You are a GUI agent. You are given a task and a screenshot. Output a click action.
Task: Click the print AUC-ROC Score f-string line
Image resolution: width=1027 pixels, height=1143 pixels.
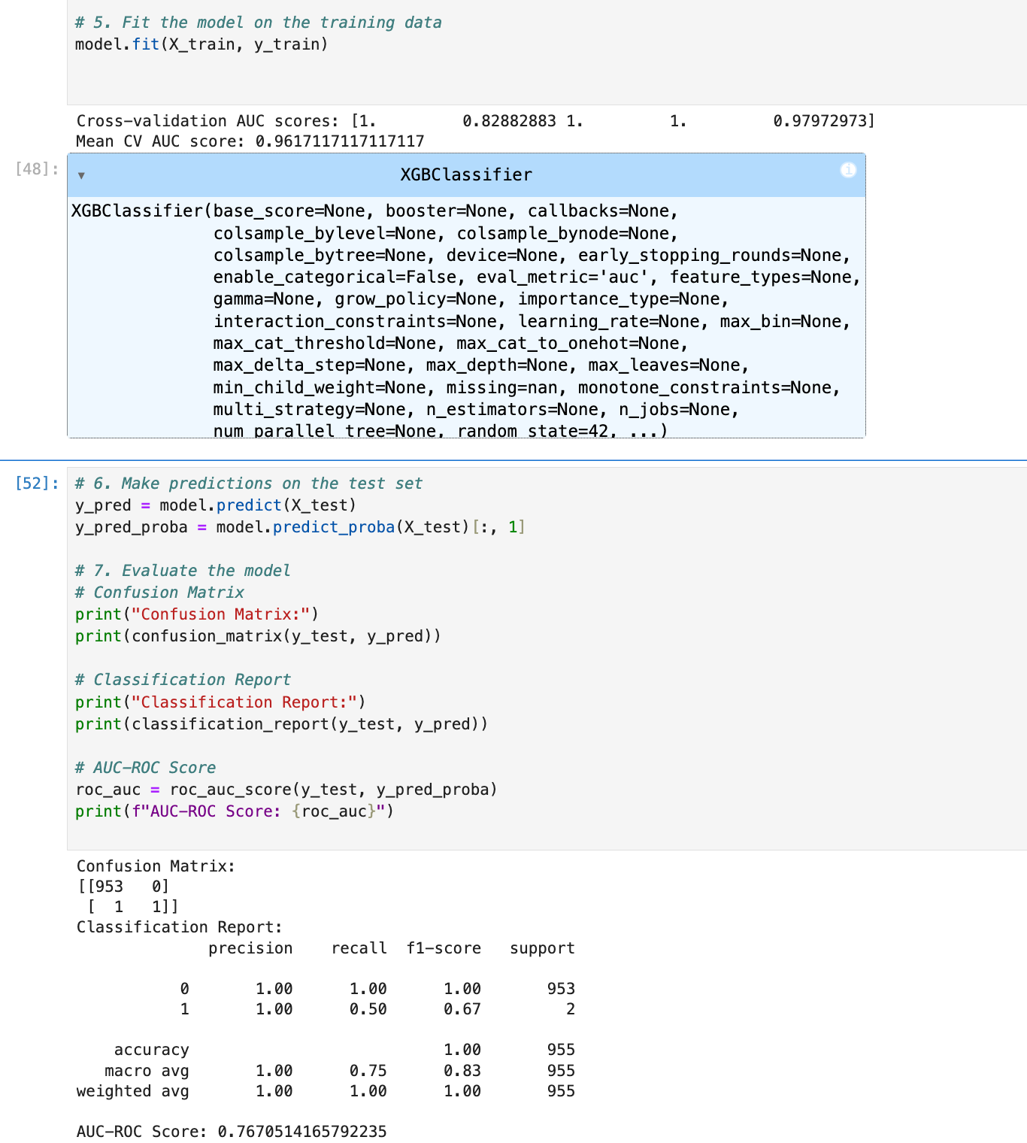pyautogui.click(x=234, y=811)
